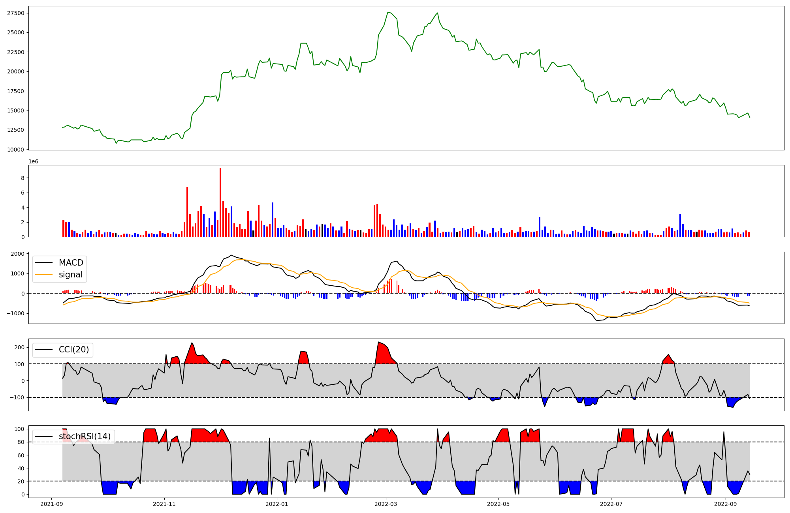Click the 2022-01 date tick label
This screenshot has width=790, height=513.
click(x=276, y=504)
